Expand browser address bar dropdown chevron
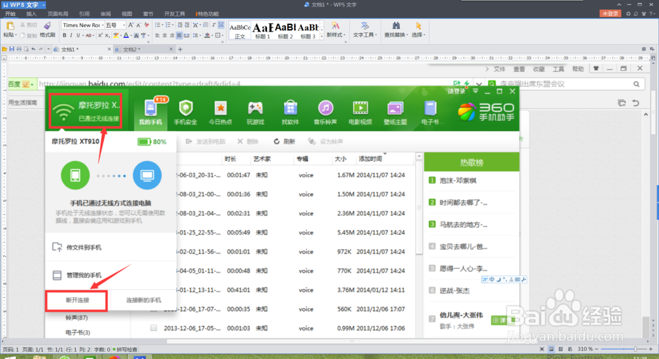This screenshot has width=659, height=359. pyautogui.click(x=478, y=84)
